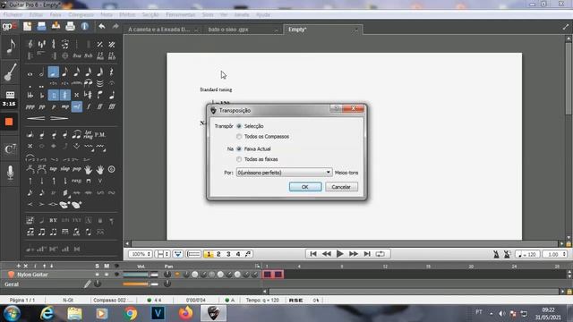
Task: Play the score
Action: (339, 254)
